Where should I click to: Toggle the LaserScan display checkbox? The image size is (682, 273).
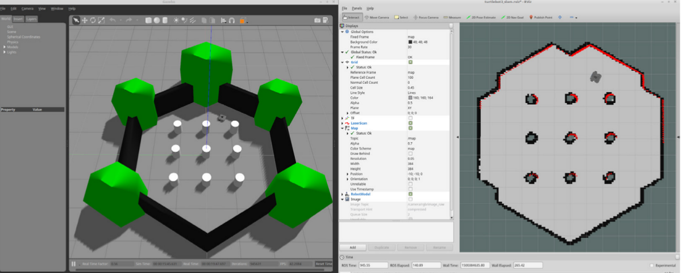pyautogui.click(x=410, y=123)
